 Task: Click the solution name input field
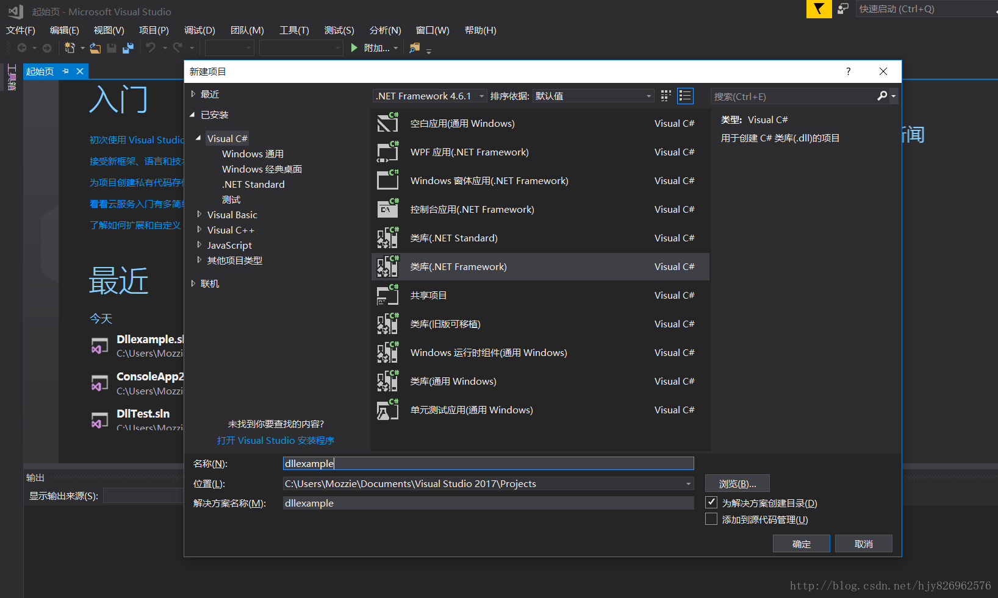point(488,503)
